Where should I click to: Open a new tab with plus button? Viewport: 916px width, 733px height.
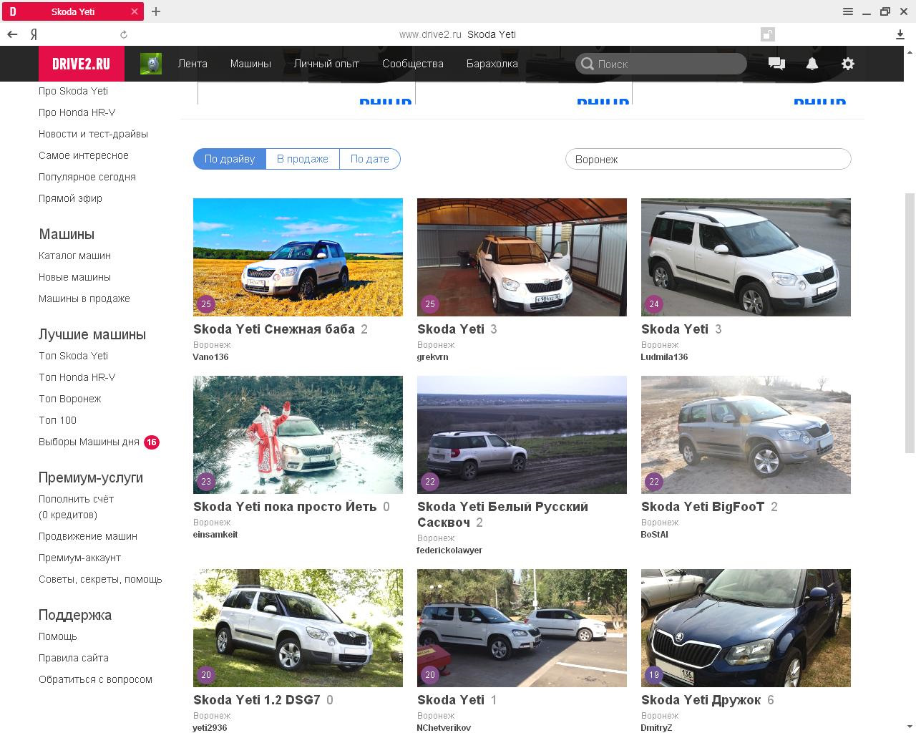156,11
